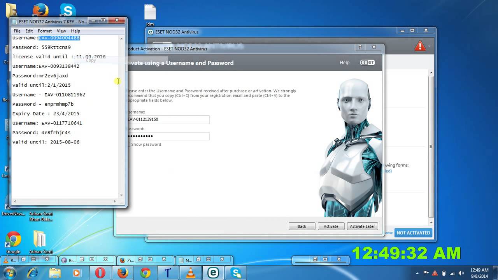
Task: Click the Back button
Action: pyautogui.click(x=302, y=226)
